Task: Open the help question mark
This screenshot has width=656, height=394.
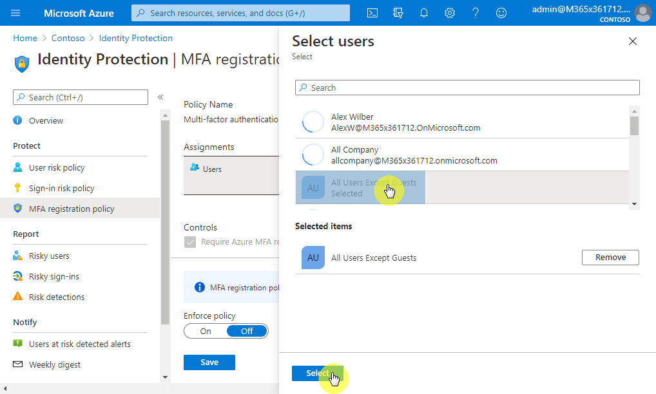Action: tap(476, 13)
